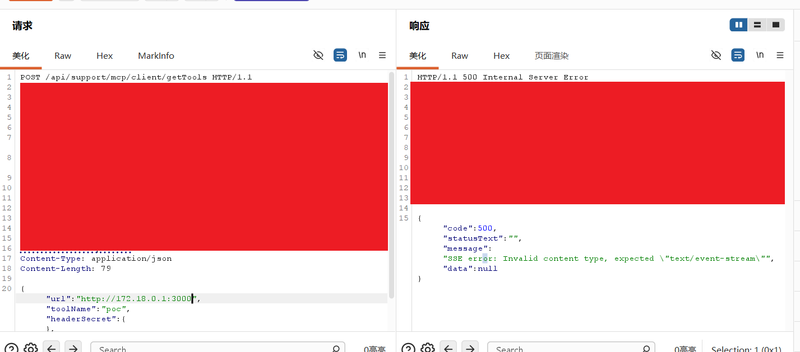Open the response Hex tab
Image resolution: width=800 pixels, height=352 pixels.
502,56
